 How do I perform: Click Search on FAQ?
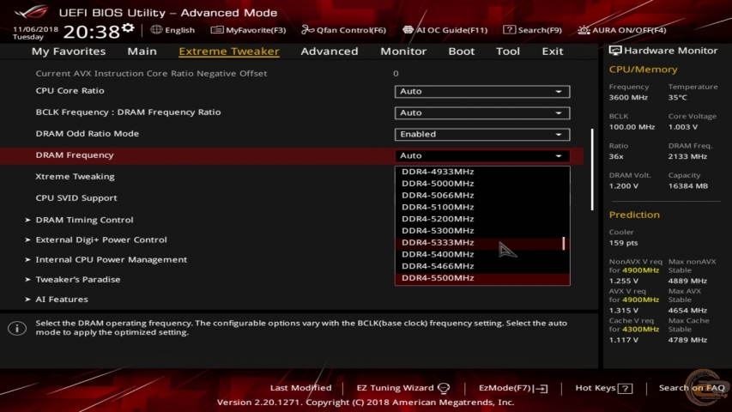click(692, 388)
